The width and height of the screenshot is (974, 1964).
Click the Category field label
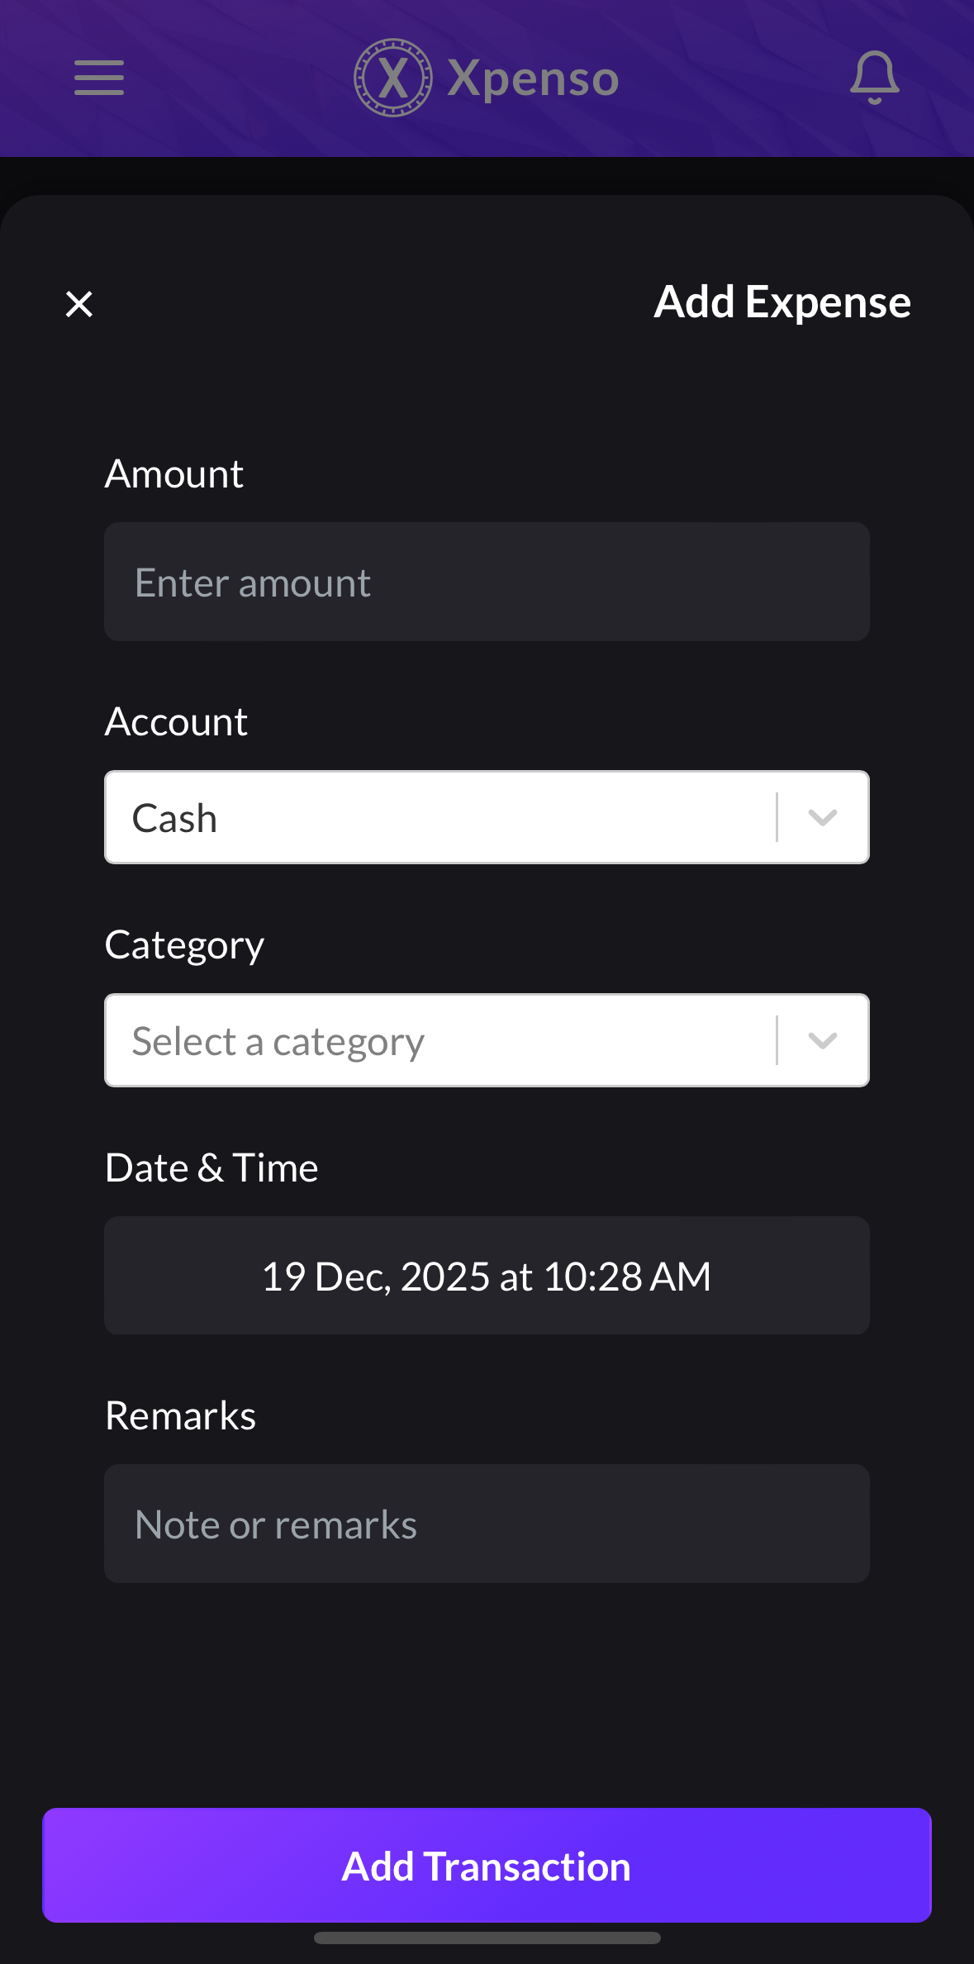point(184,945)
